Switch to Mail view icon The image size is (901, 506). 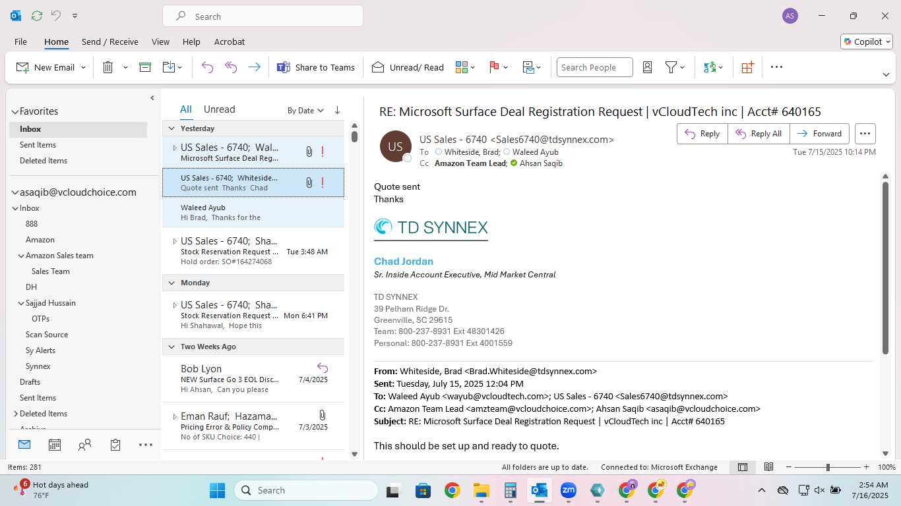pos(24,445)
